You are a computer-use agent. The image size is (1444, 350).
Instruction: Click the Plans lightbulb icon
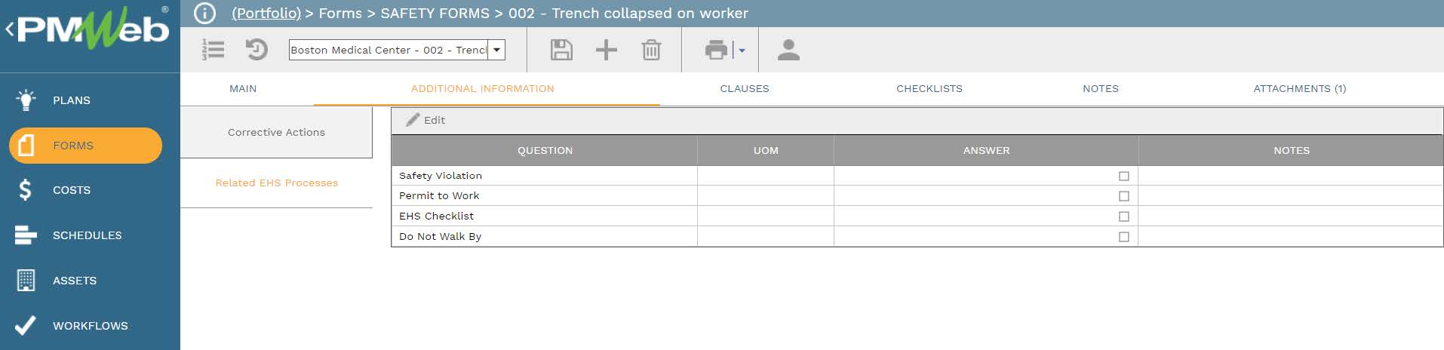click(x=26, y=100)
